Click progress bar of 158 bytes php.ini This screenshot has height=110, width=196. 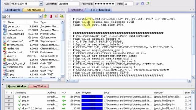92,101
